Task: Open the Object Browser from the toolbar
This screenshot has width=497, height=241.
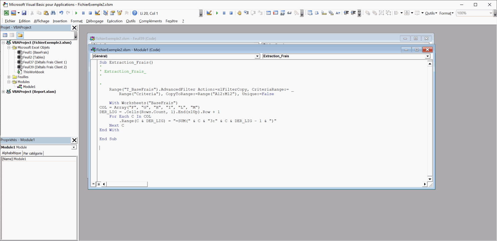Action: (120, 13)
